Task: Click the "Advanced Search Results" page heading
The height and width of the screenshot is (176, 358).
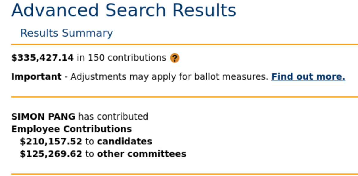Action: click(124, 10)
